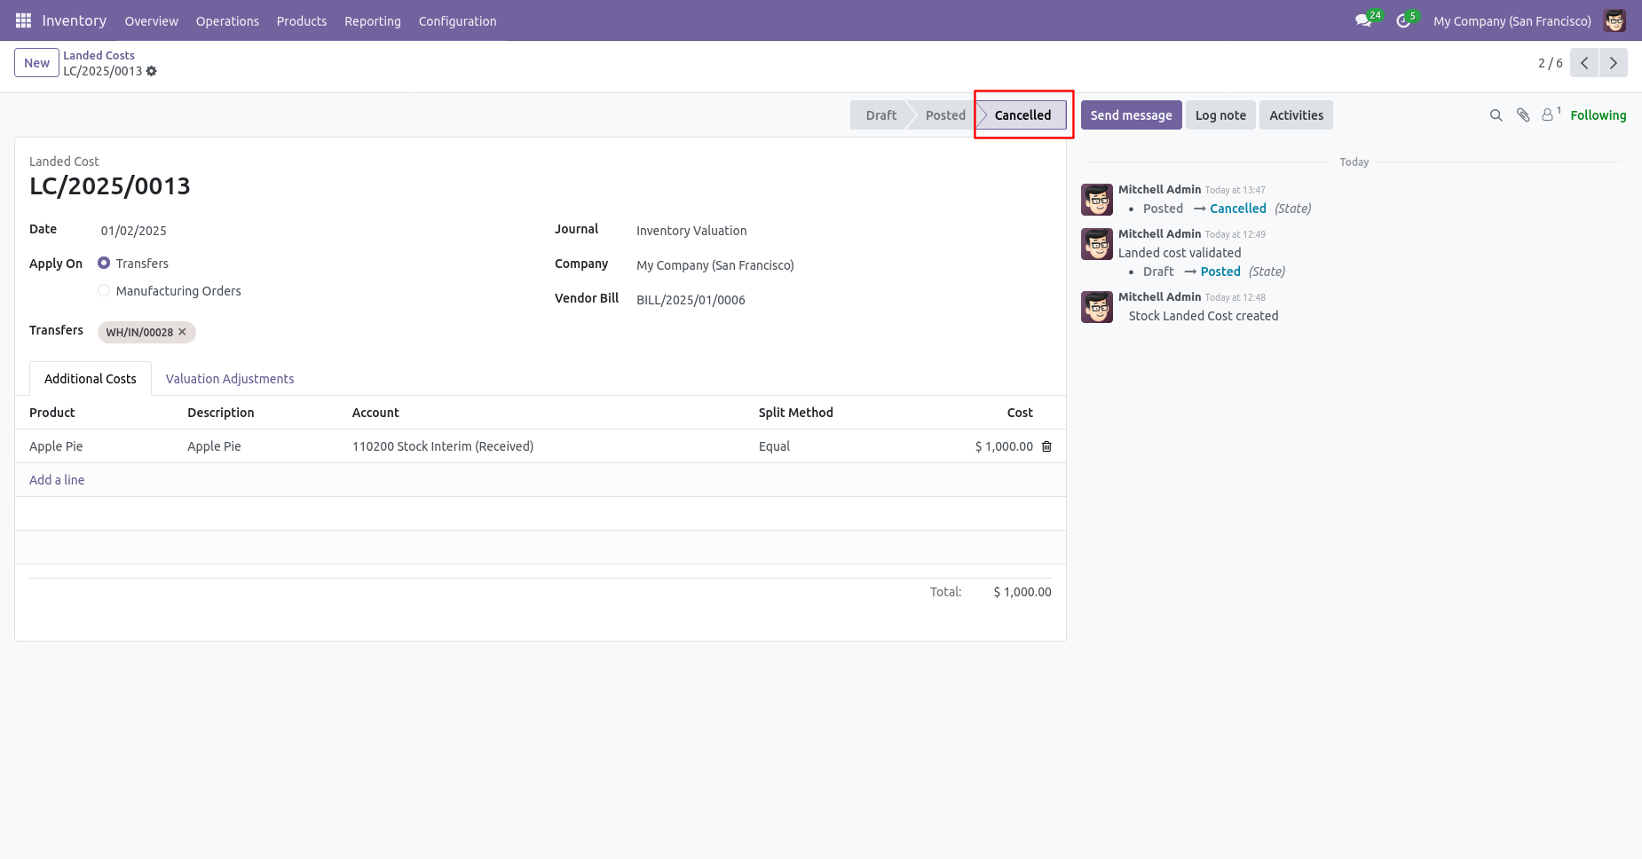The image size is (1642, 859).
Task: Click the Following button
Action: coord(1598,115)
